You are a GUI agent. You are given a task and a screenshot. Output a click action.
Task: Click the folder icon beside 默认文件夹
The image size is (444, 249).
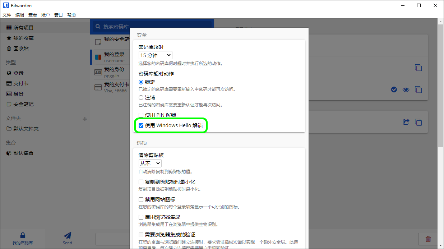(x=9, y=129)
